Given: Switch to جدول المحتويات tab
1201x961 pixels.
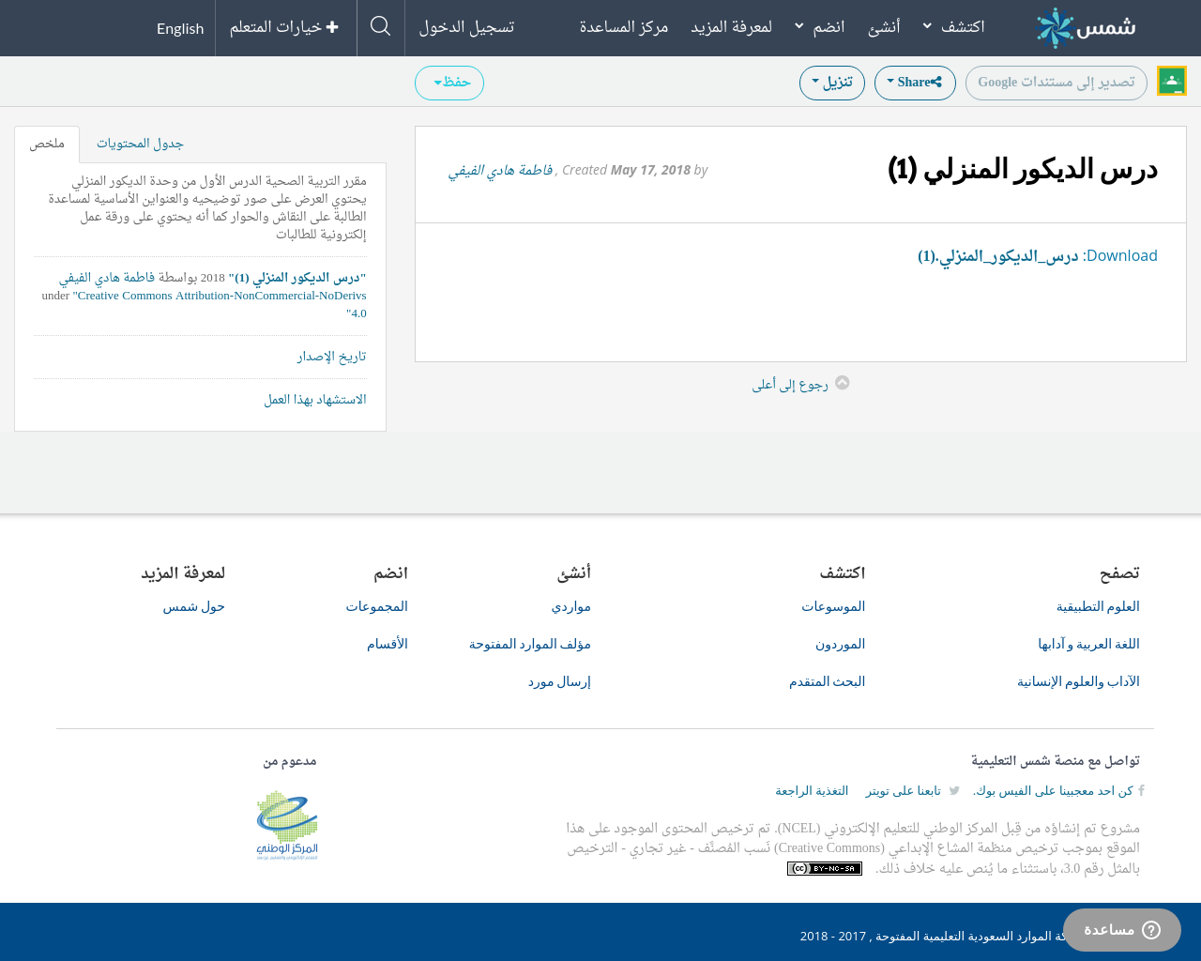Looking at the screenshot, I should click(140, 144).
